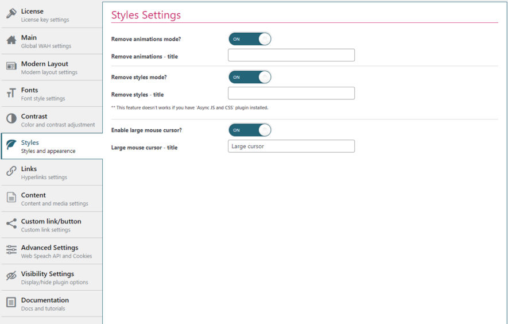Viewport: 508px width, 324px height.
Task: Click the 'Remove styles - title' label
Action: [137, 95]
